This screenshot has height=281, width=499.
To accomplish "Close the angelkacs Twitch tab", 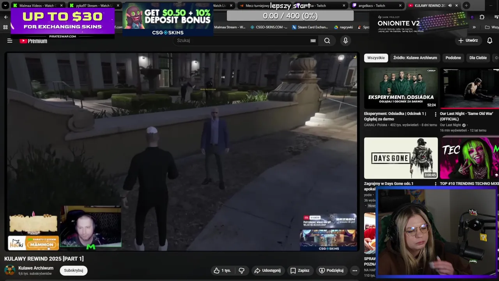I will (400, 5).
